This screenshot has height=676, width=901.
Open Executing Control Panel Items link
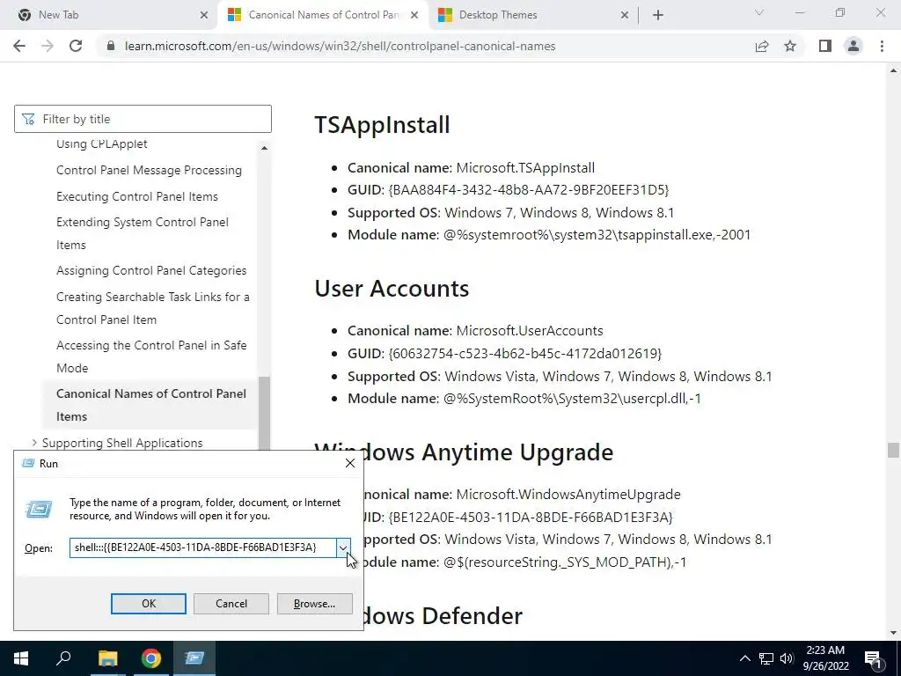point(137,196)
